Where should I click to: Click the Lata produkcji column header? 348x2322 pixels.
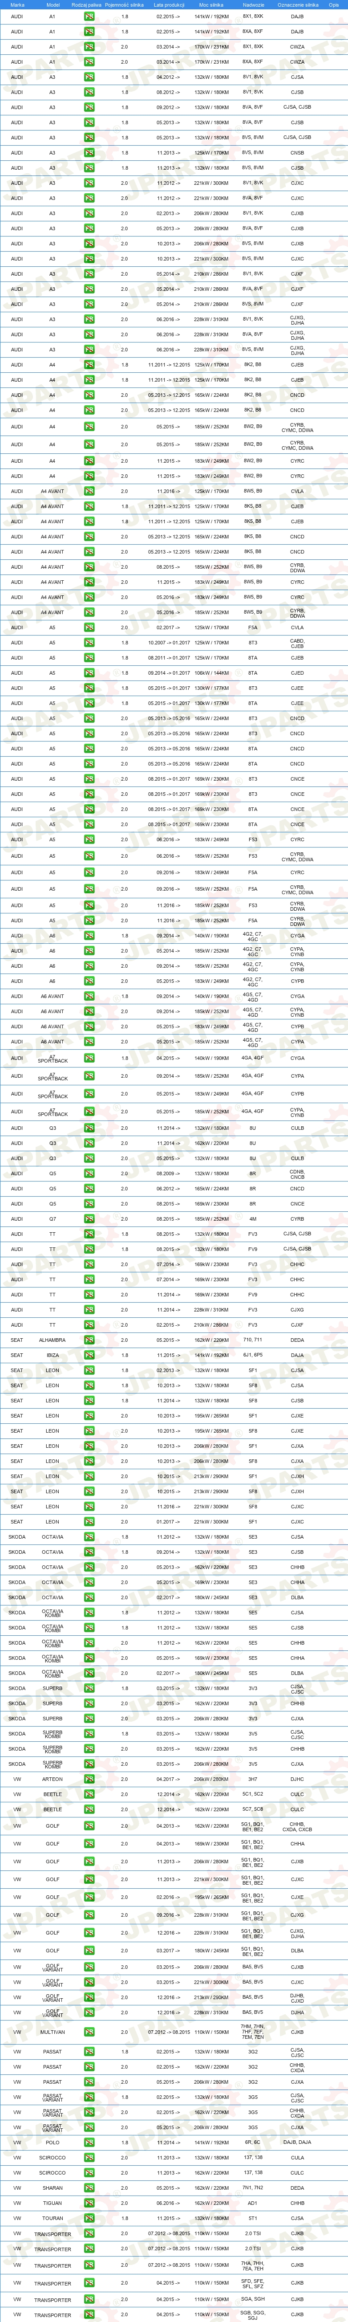coord(169,4)
